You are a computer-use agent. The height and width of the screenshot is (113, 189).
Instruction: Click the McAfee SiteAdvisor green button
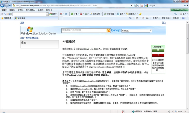(x=179, y=10)
